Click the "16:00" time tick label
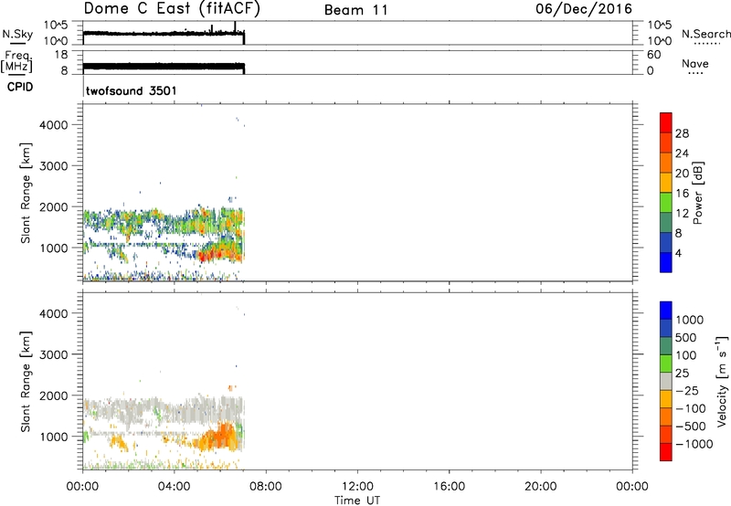Viewport: 731px width, 506px height. pos(449,487)
